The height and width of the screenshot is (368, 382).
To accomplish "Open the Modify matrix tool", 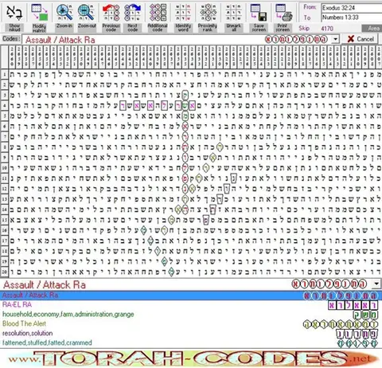I will tap(39, 18).
